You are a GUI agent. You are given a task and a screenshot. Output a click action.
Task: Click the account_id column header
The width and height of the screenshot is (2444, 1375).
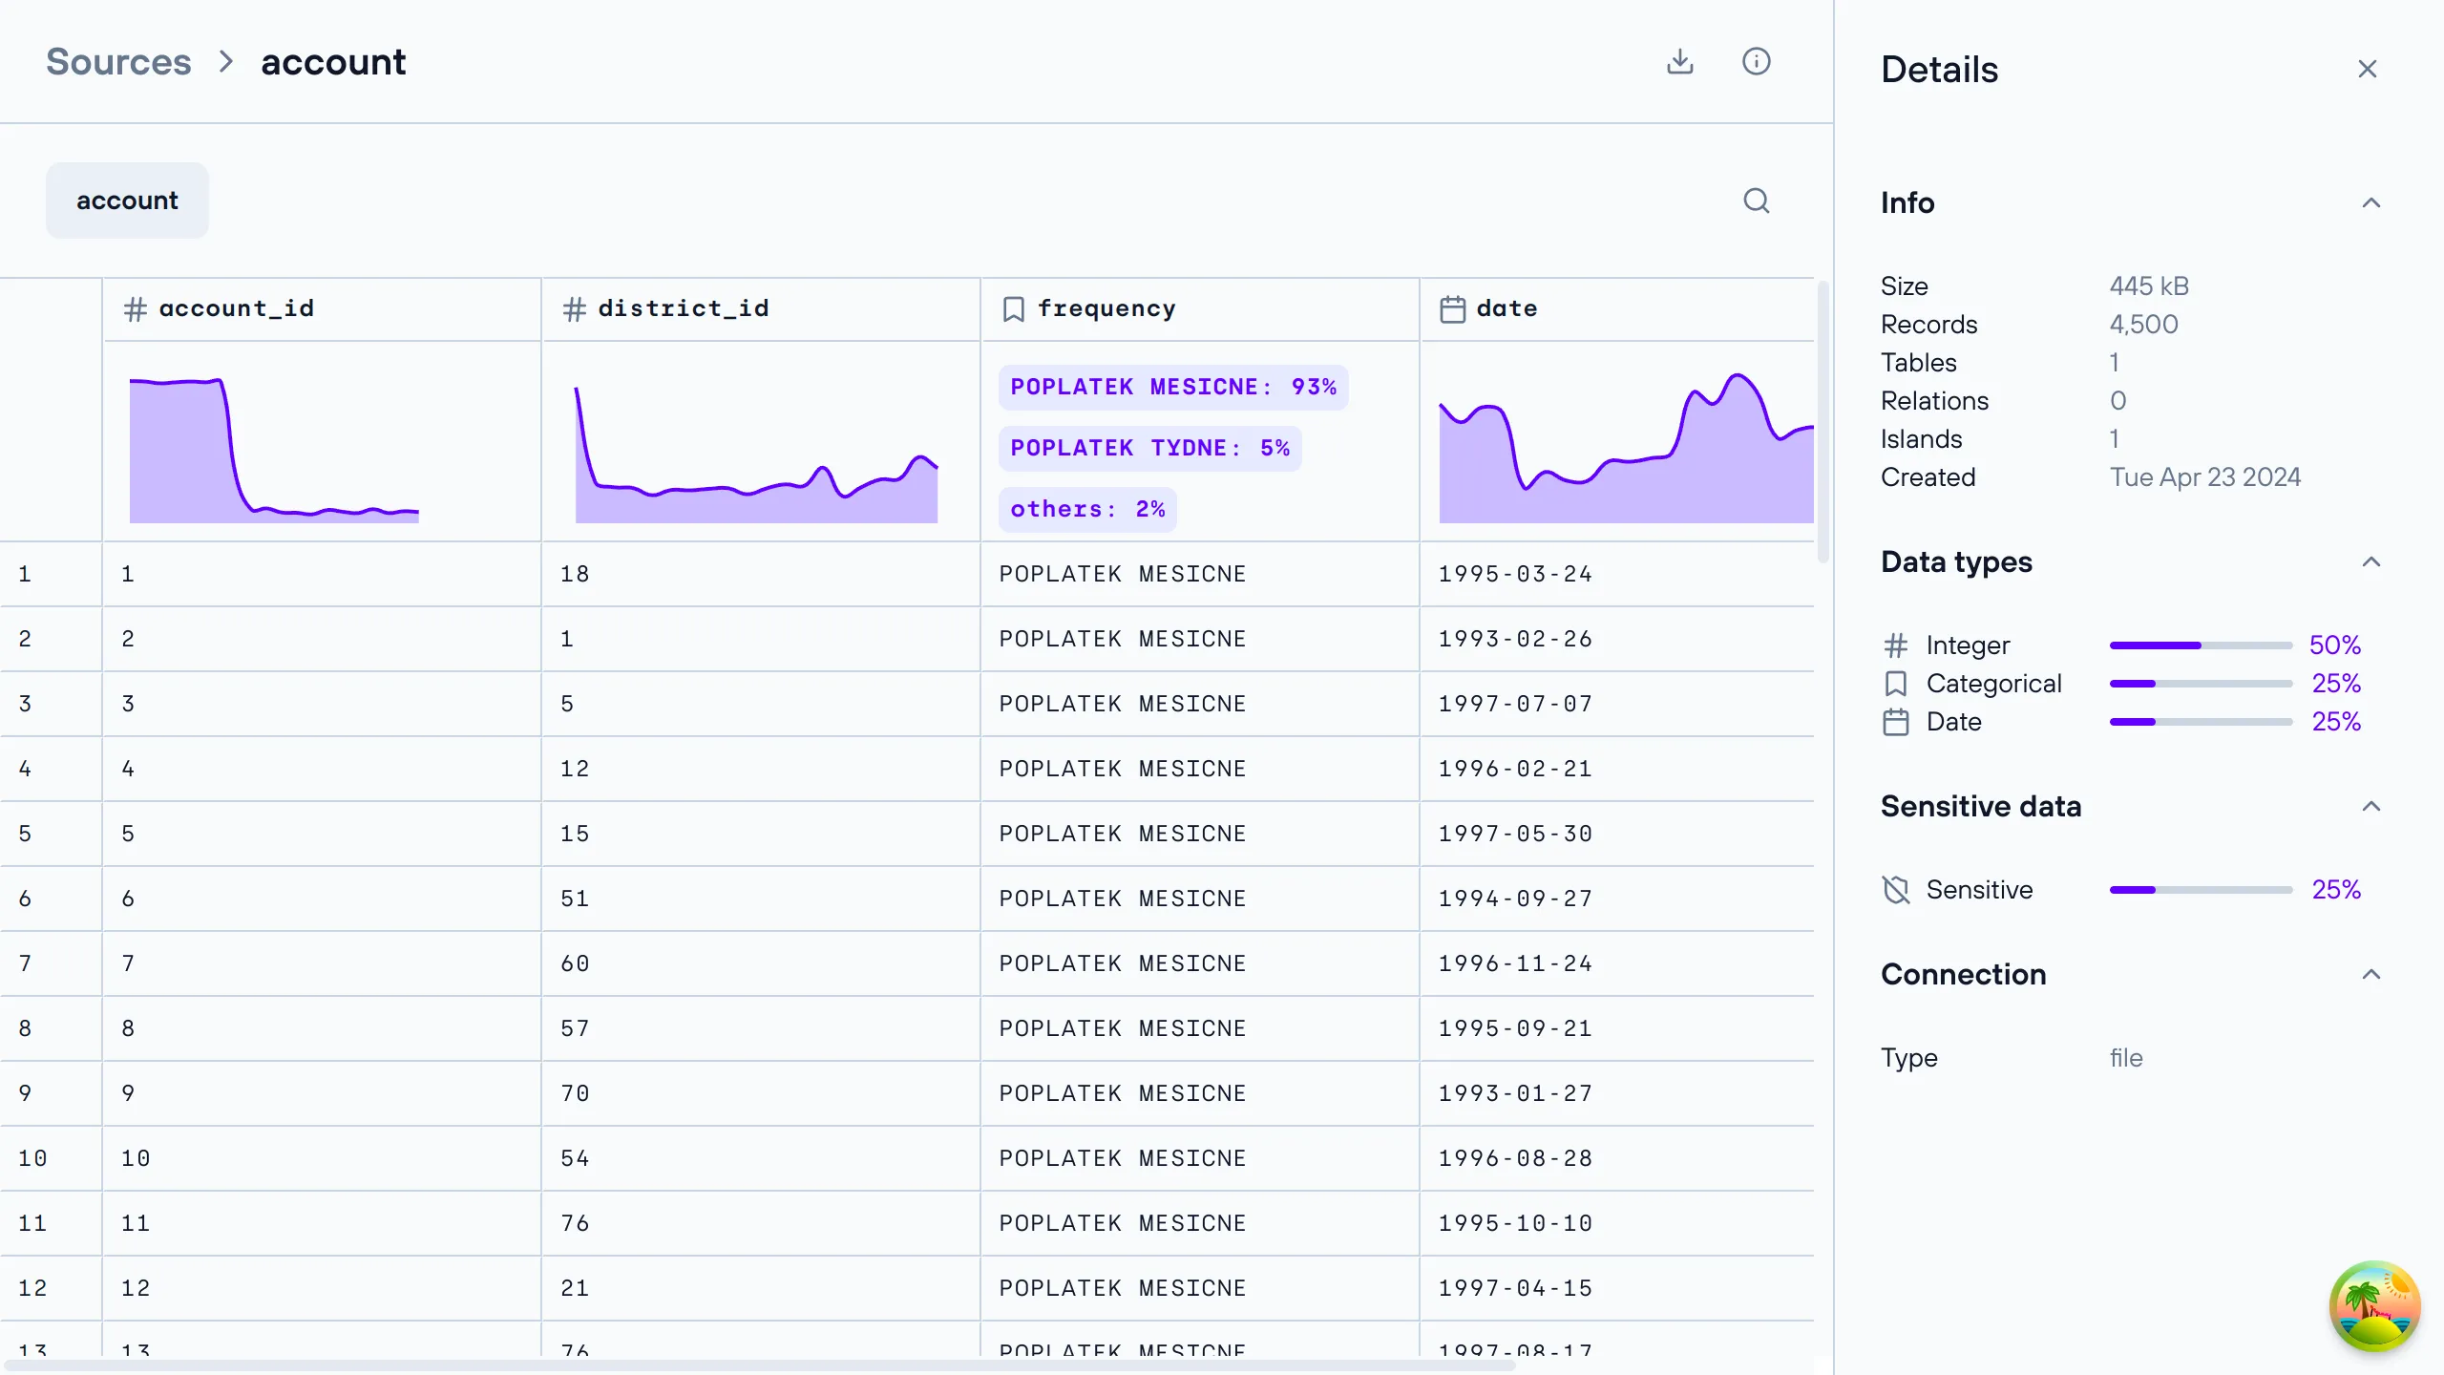click(322, 309)
